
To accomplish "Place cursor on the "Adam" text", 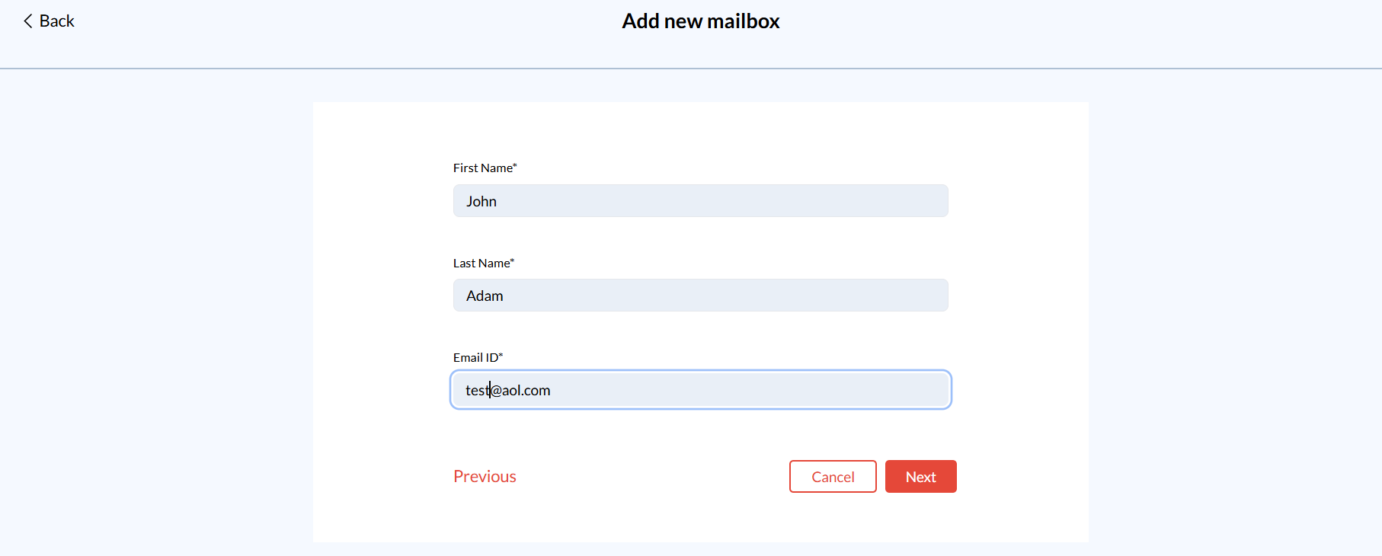I will coord(485,296).
